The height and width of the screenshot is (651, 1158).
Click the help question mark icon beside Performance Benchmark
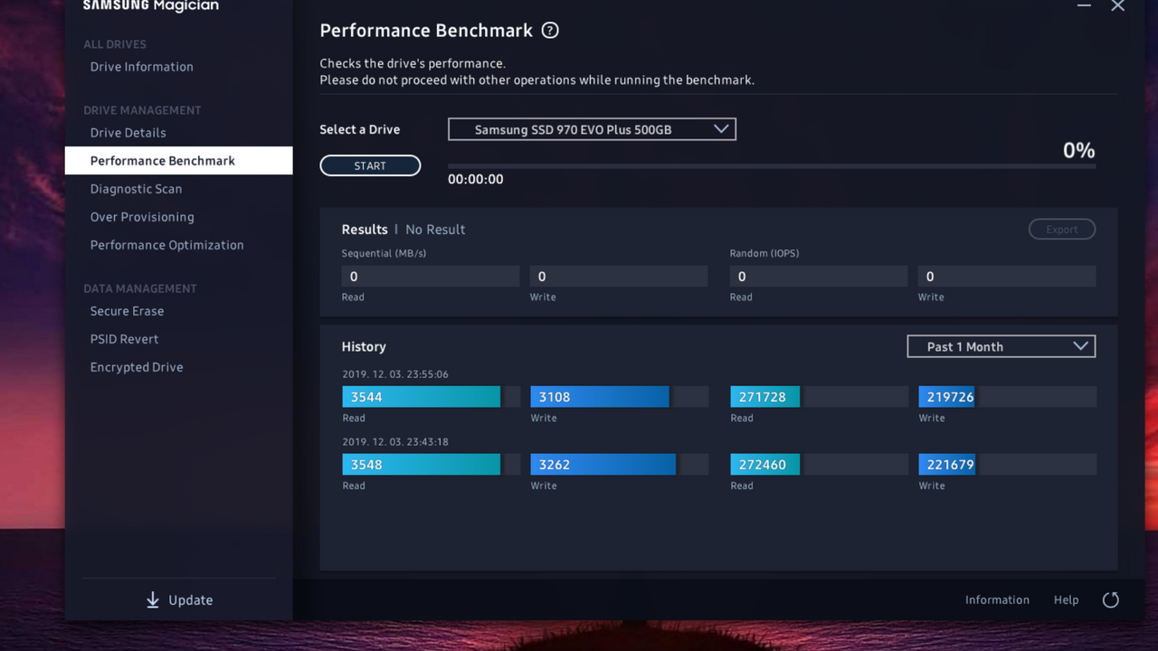[x=550, y=30]
